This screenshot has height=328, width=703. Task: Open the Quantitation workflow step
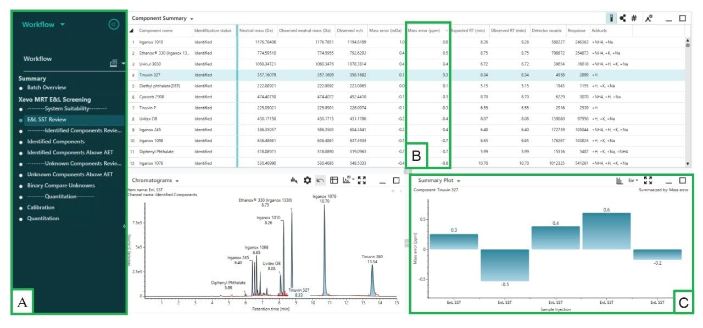(x=43, y=219)
